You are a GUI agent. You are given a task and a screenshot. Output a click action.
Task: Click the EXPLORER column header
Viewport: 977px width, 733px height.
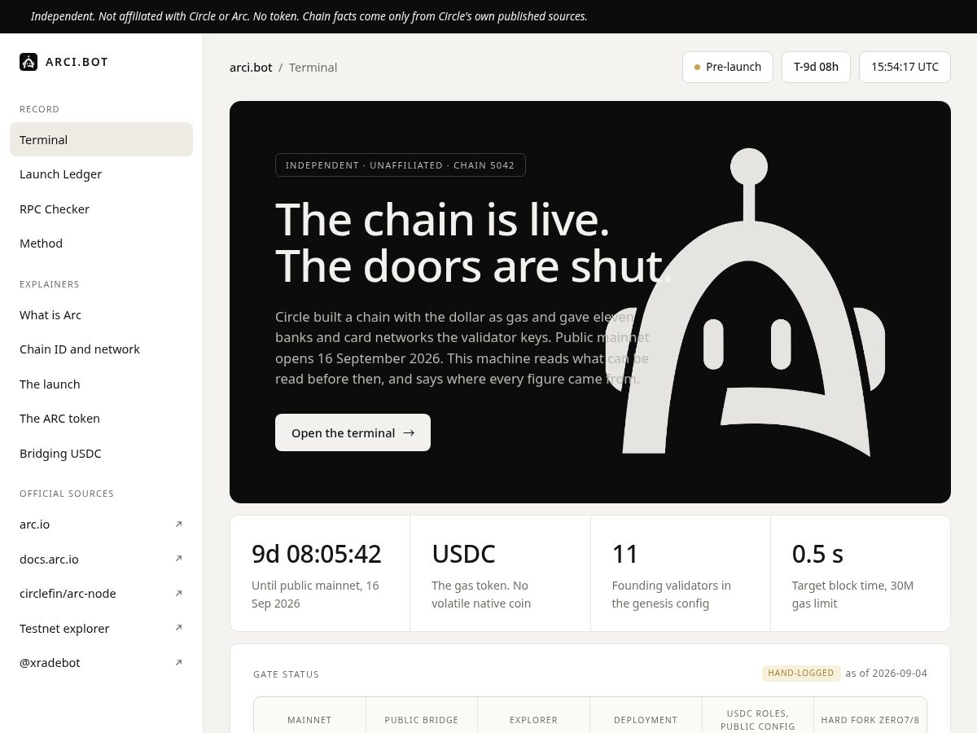(533, 720)
